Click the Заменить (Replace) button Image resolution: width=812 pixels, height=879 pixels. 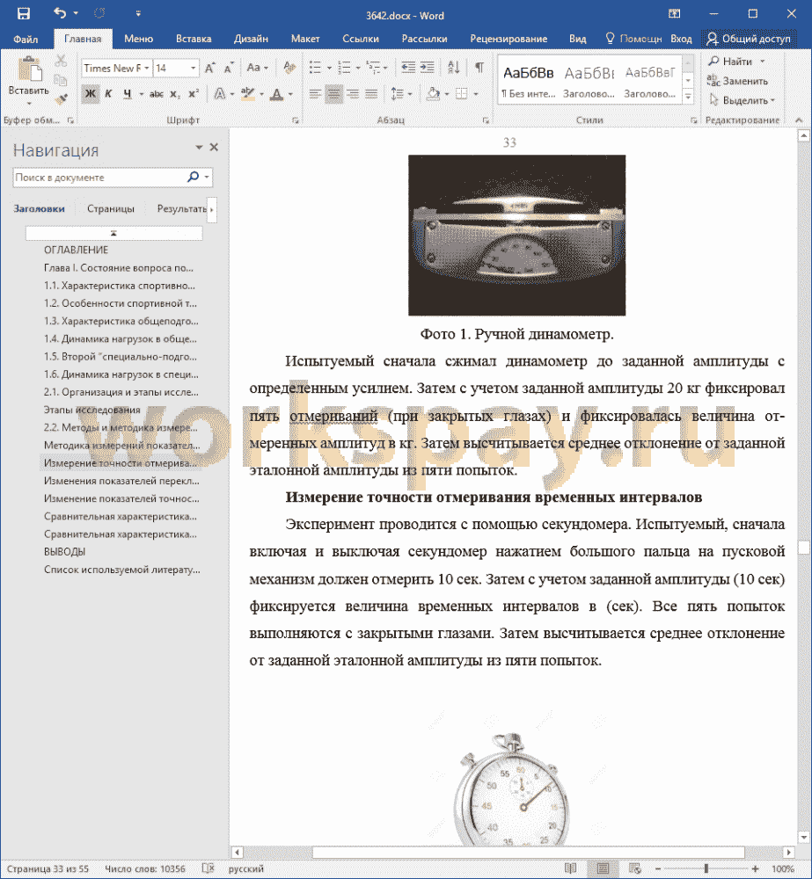(737, 81)
